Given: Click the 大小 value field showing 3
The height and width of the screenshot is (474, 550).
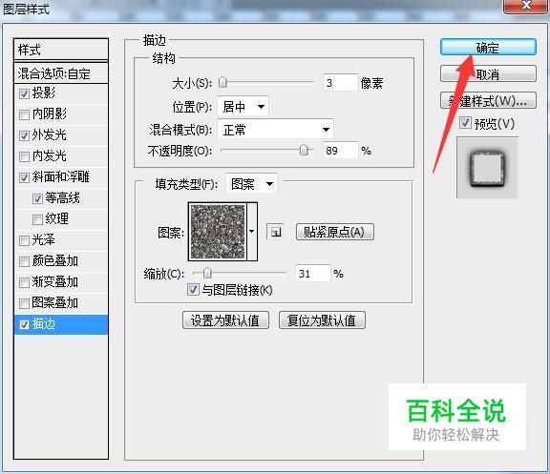Looking at the screenshot, I should coord(340,83).
